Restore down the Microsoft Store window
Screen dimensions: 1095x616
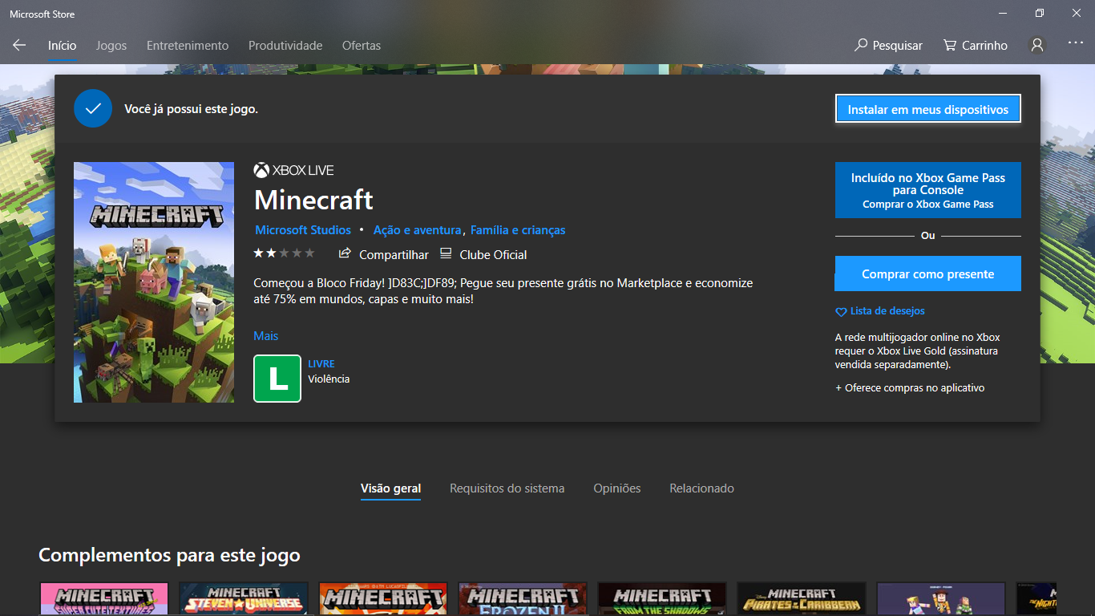pos(1040,14)
